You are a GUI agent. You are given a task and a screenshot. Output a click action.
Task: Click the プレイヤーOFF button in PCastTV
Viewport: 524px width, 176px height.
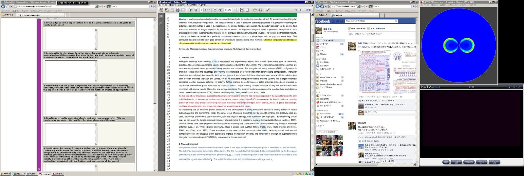point(481,162)
